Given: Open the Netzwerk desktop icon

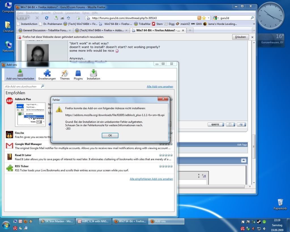Looking at the screenshot, I should pos(8,46).
